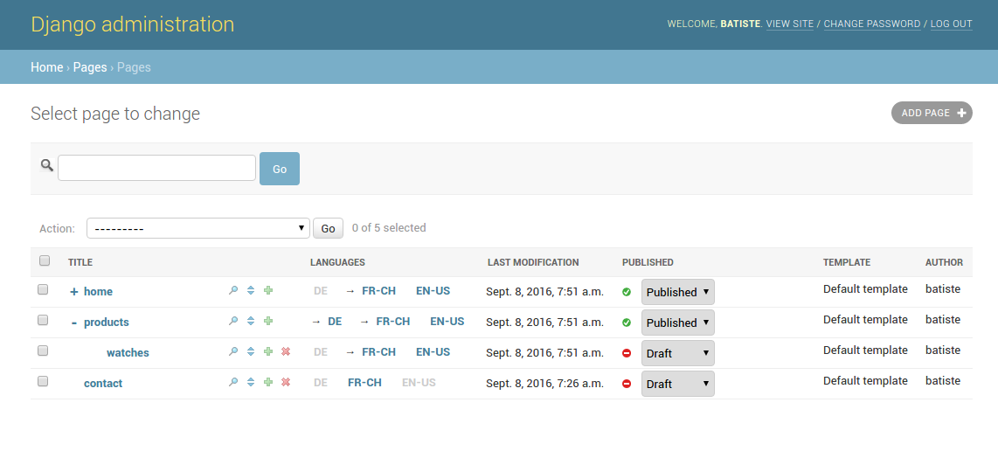
Task: Click the View Site link
Action: (x=789, y=24)
